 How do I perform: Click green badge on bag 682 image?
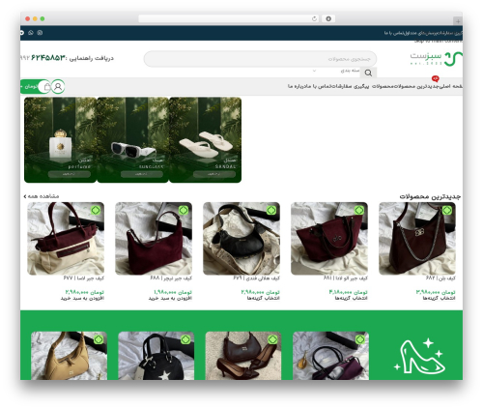[446, 211]
